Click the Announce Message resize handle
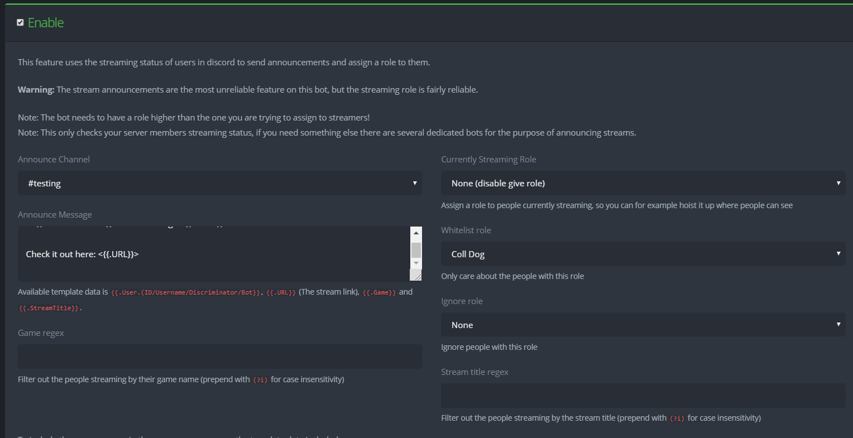Viewport: 853px width, 438px height. 416,275
